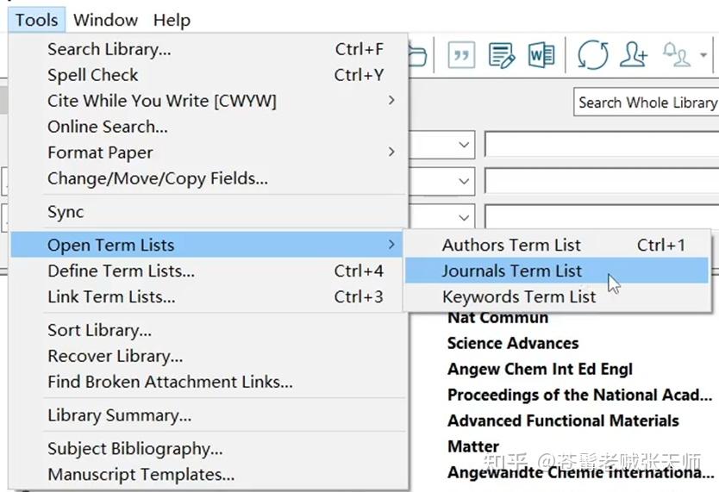Click the Activity Feed bell icon
Viewport: 719px width, 492px height.
click(x=676, y=55)
